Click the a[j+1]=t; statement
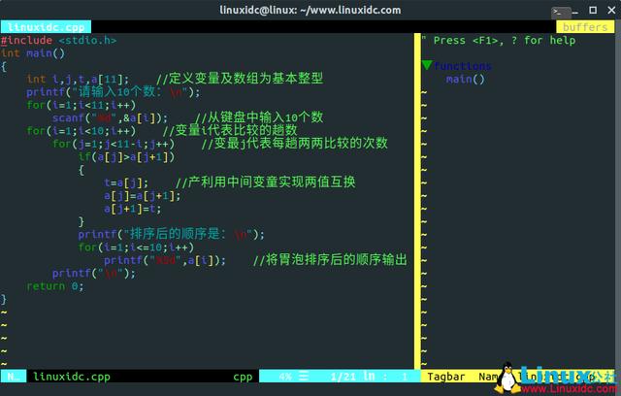Screen dimensions: 621x396 coord(133,209)
